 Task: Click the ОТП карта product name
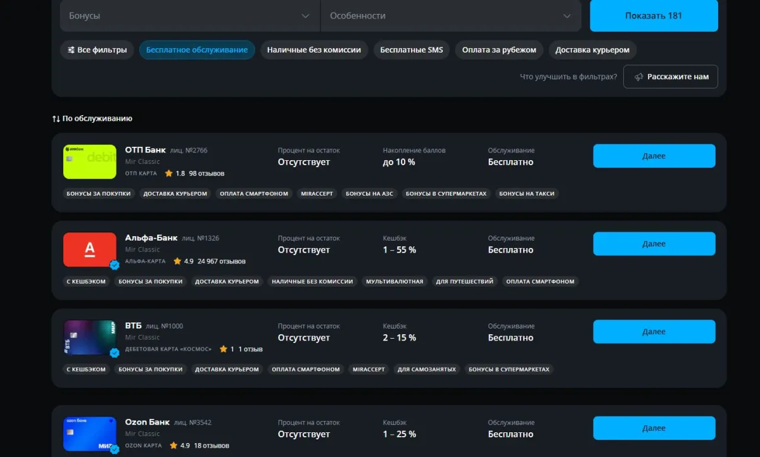click(x=141, y=173)
